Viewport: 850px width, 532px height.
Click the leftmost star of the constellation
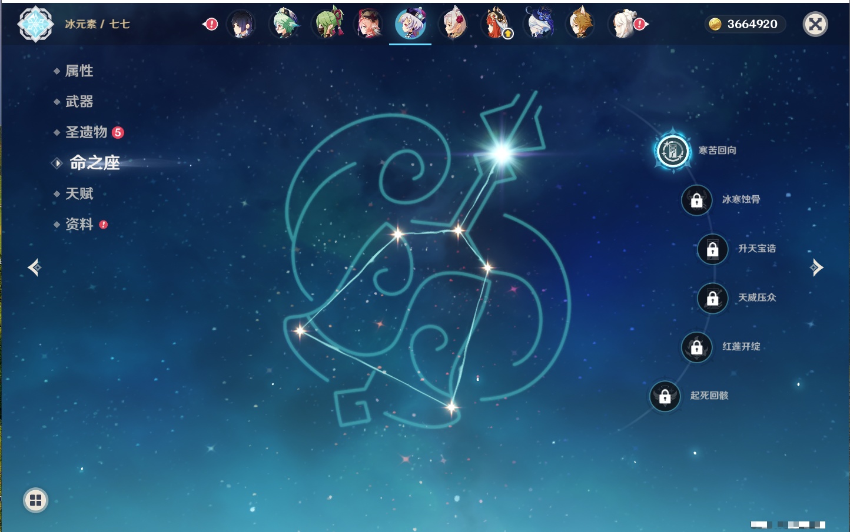point(300,330)
